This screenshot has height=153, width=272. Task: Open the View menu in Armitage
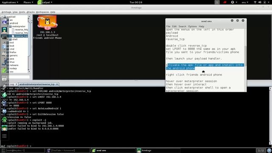tap(15, 12)
